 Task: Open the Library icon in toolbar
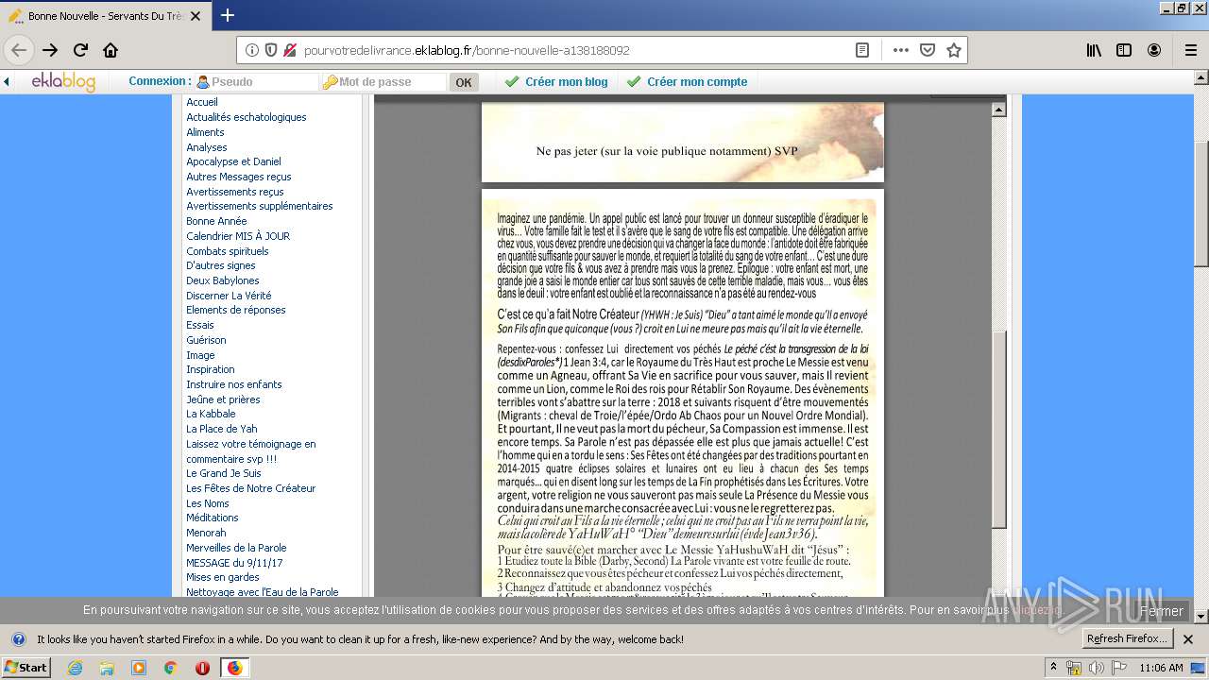click(1094, 50)
